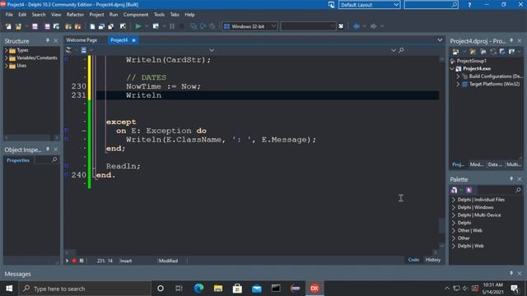Click the device selection button beside the empty combo
527x296 pixels.
point(341,26)
